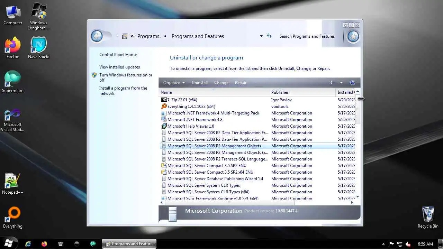443x249 pixels.
Task: Navigate to Programs in the breadcrumb
Action: coord(148,36)
